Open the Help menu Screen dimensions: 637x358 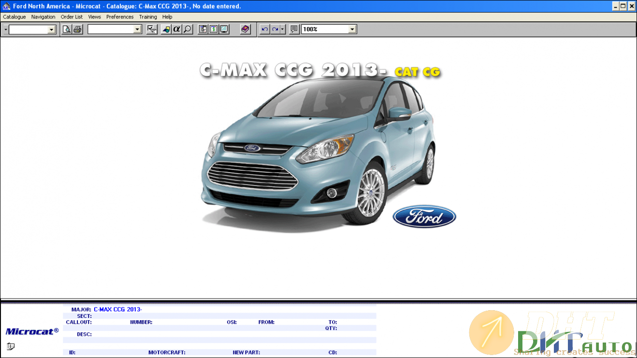click(167, 17)
